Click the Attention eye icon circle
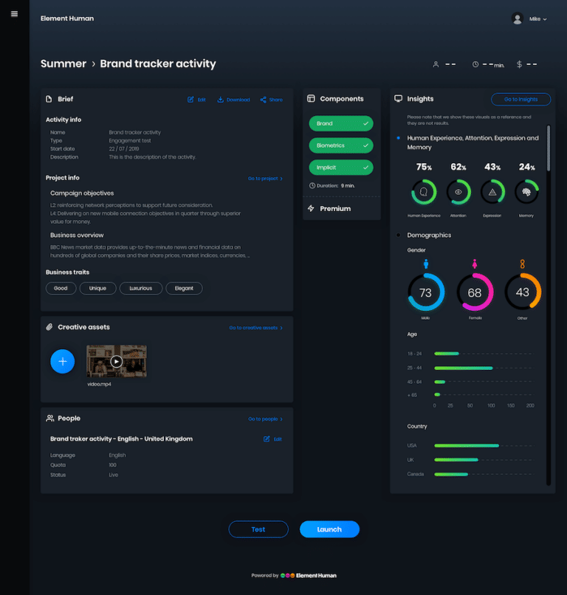This screenshot has height=595, width=567. [x=458, y=192]
